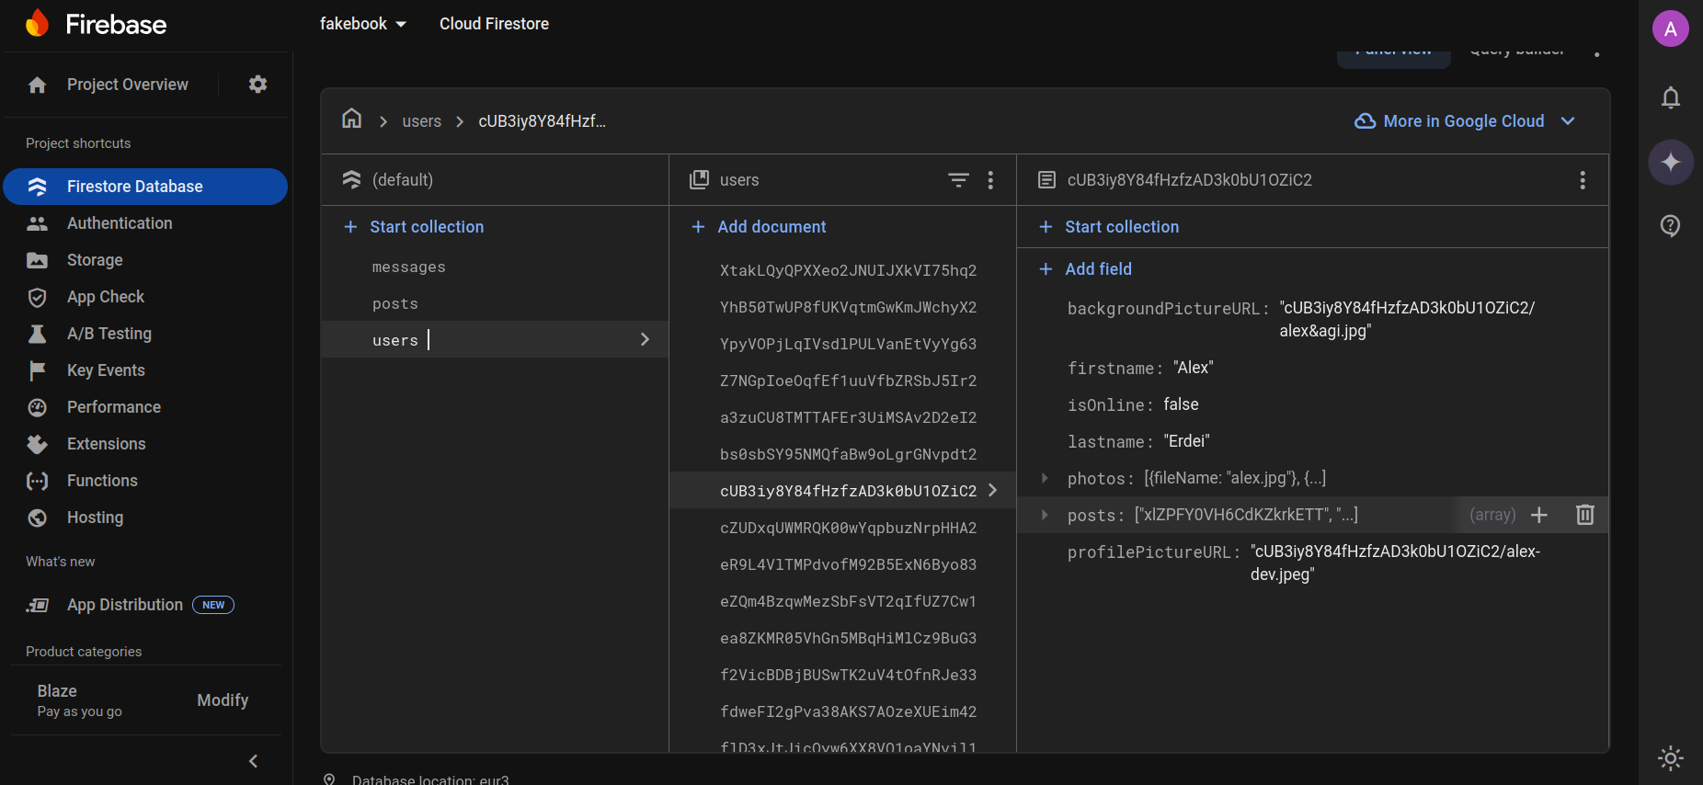This screenshot has width=1703, height=785.
Task: Go to Firestore root home icon
Action: point(351,119)
